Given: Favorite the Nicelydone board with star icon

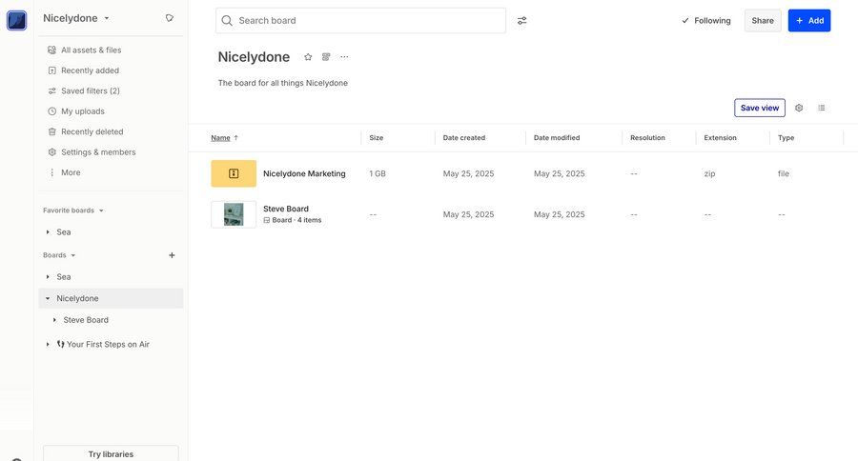Looking at the screenshot, I should (308, 57).
